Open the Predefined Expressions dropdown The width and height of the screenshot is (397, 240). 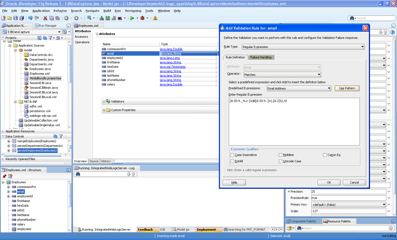click(299, 88)
